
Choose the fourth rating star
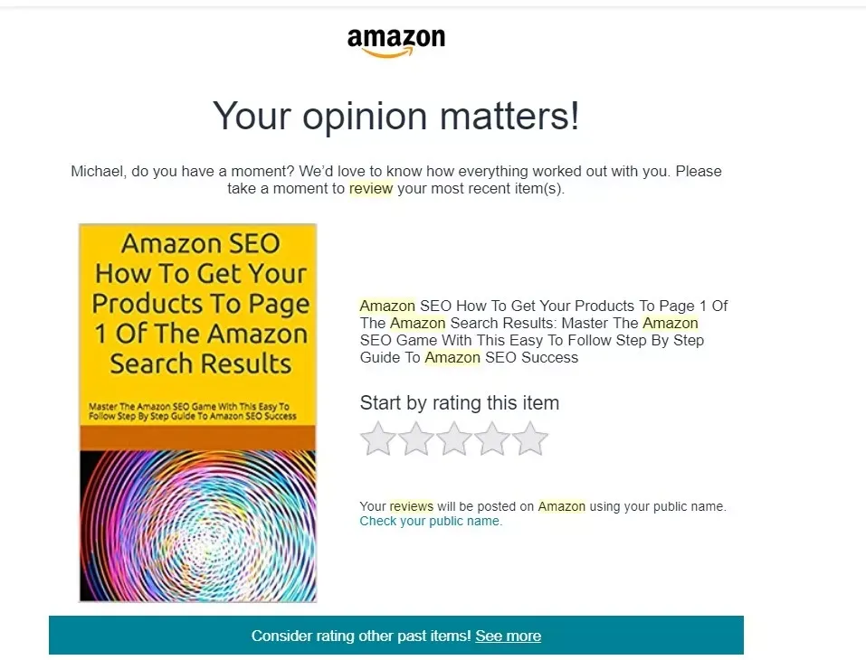[492, 438]
